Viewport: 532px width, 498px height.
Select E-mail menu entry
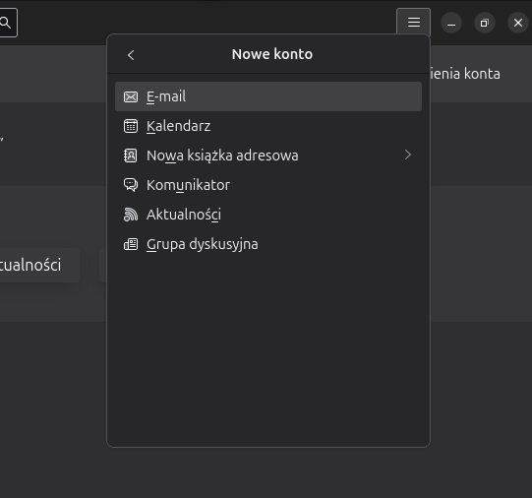(x=268, y=96)
